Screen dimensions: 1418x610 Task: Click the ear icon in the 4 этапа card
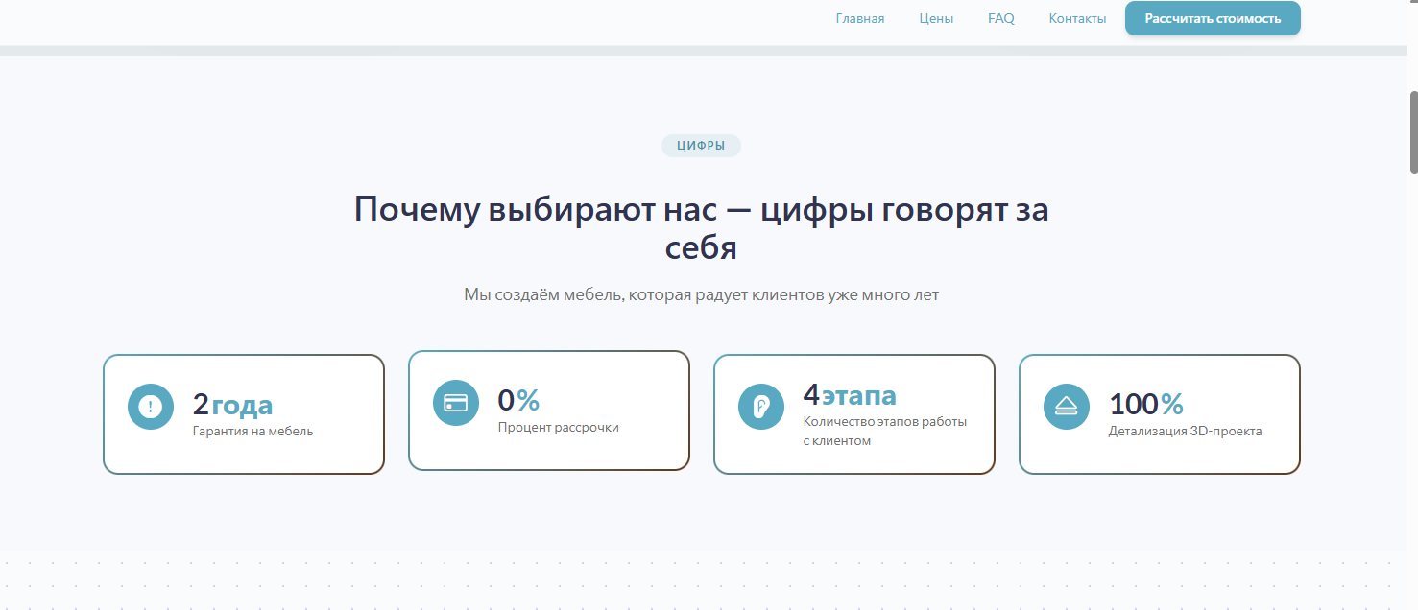click(761, 407)
